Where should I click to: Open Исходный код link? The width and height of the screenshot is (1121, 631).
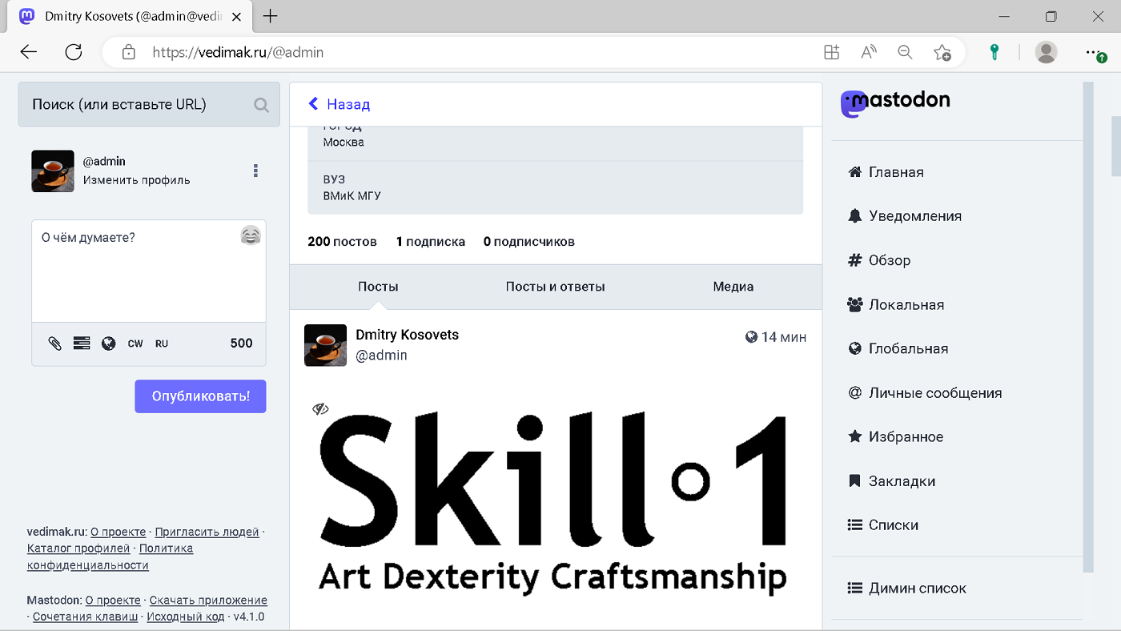point(187,617)
